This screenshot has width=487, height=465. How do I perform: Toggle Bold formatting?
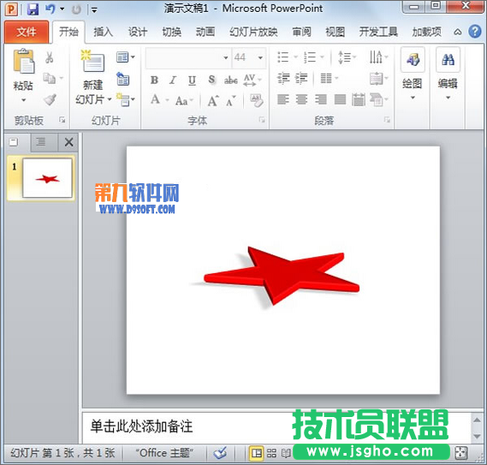(x=154, y=80)
